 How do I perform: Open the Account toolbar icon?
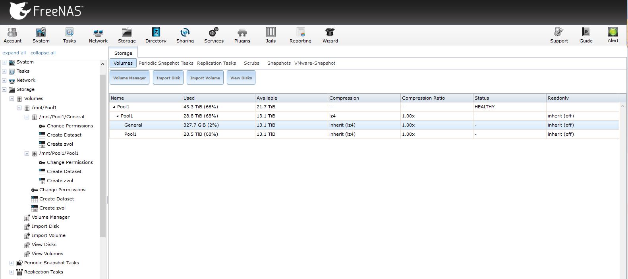(x=12, y=35)
